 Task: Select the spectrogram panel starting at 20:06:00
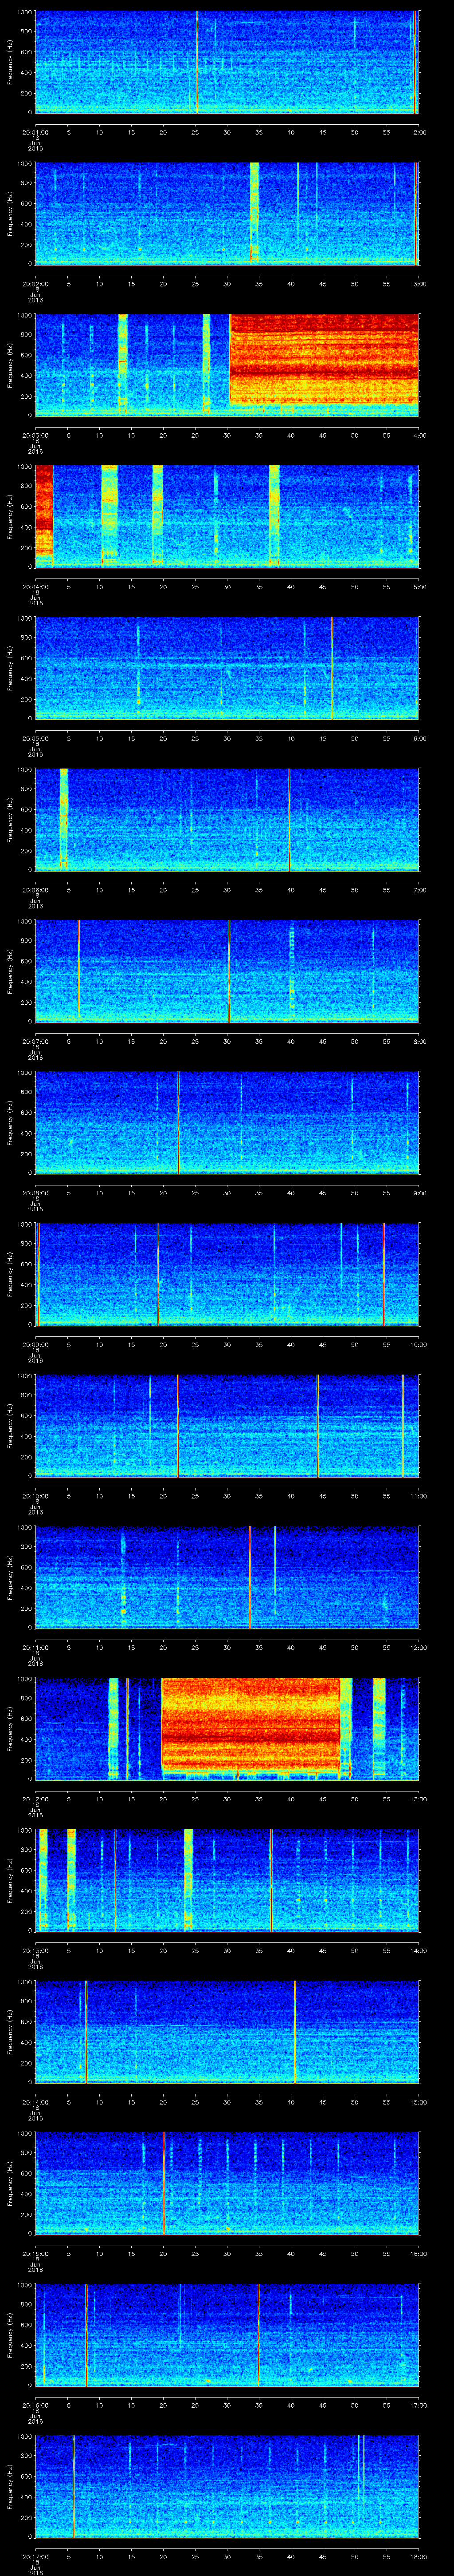(x=227, y=820)
